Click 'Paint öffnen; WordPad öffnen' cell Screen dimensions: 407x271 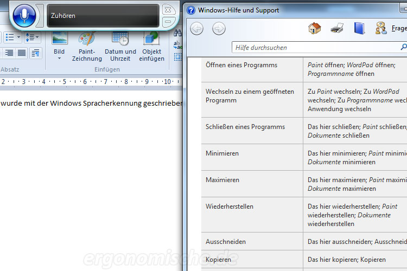355,69
